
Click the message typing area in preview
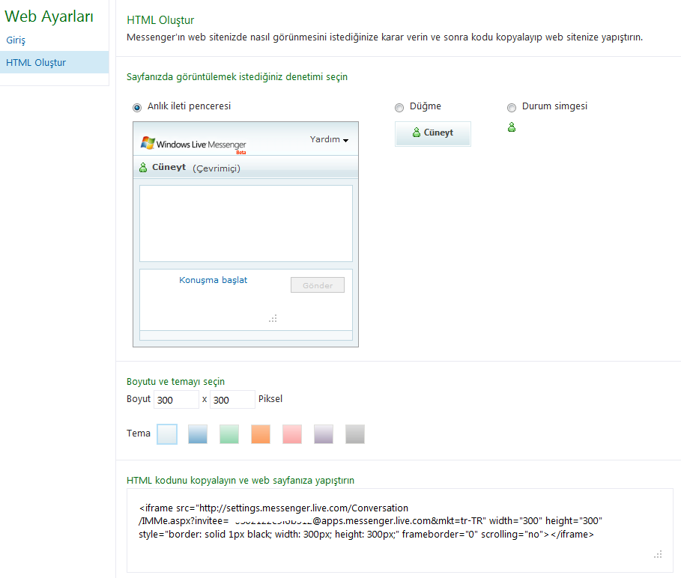[x=246, y=299]
